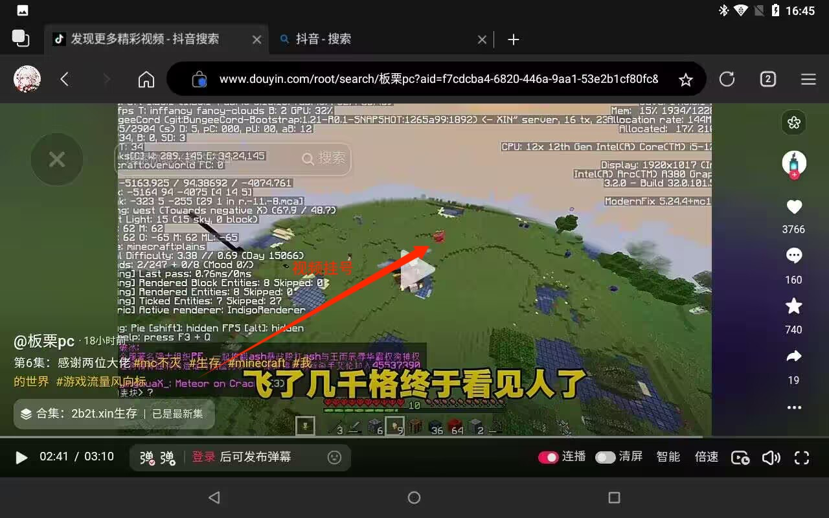The width and height of the screenshot is (829, 518).
Task: Open the browser profile avatar
Action: [x=27, y=79]
